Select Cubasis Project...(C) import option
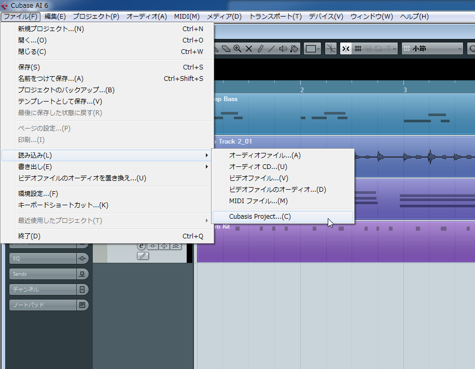 click(283, 217)
